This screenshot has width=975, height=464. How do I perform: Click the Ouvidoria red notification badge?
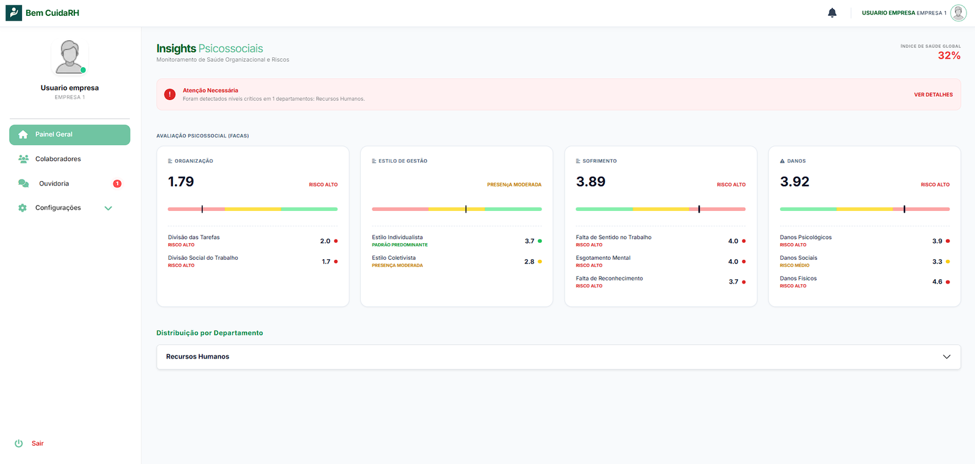coord(117,184)
